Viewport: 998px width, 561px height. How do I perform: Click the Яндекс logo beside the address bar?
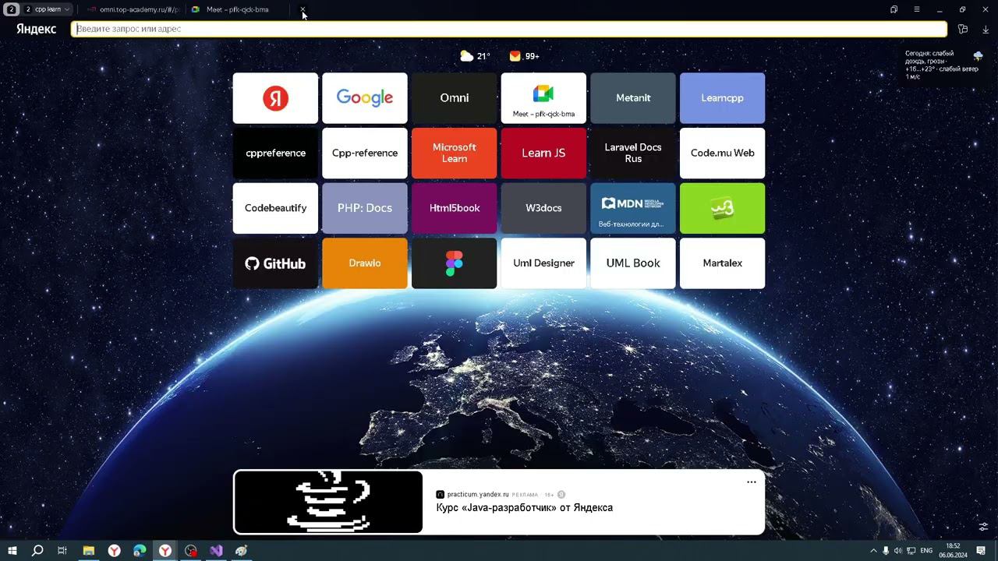36,29
